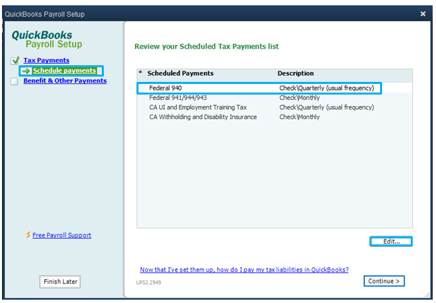Select the CA UI and Employment Training Tax row
The width and height of the screenshot is (436, 303).
(x=274, y=107)
